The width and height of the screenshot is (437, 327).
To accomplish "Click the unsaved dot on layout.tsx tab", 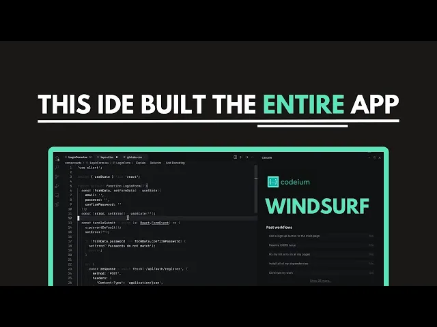I will (x=117, y=157).
